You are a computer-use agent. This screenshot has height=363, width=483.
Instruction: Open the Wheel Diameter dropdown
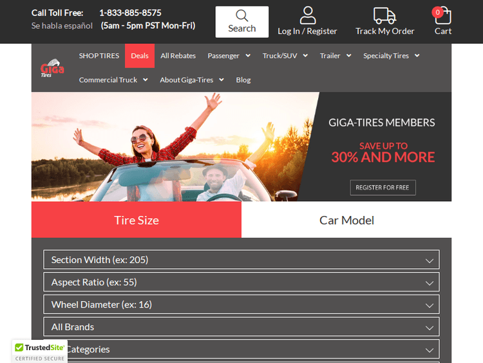pyautogui.click(x=241, y=304)
